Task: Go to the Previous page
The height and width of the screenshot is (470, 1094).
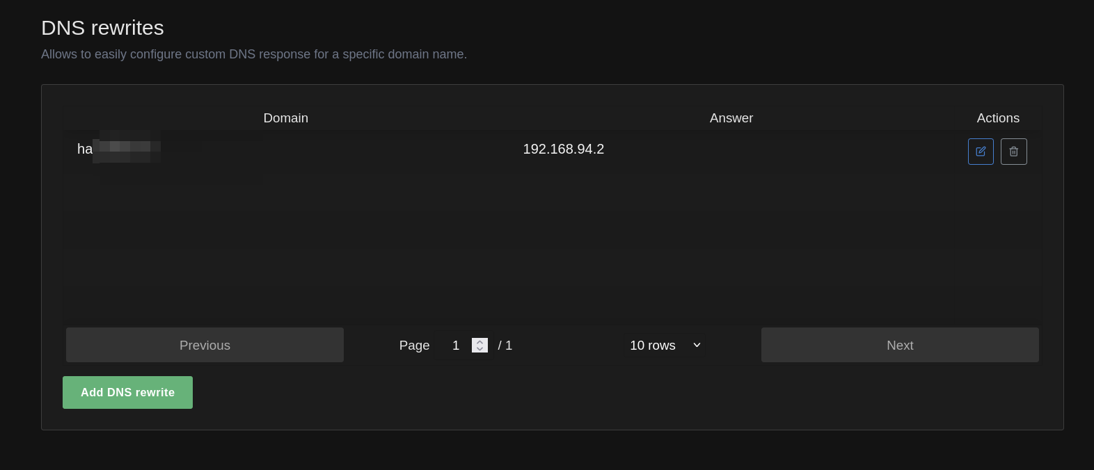Action: click(205, 345)
